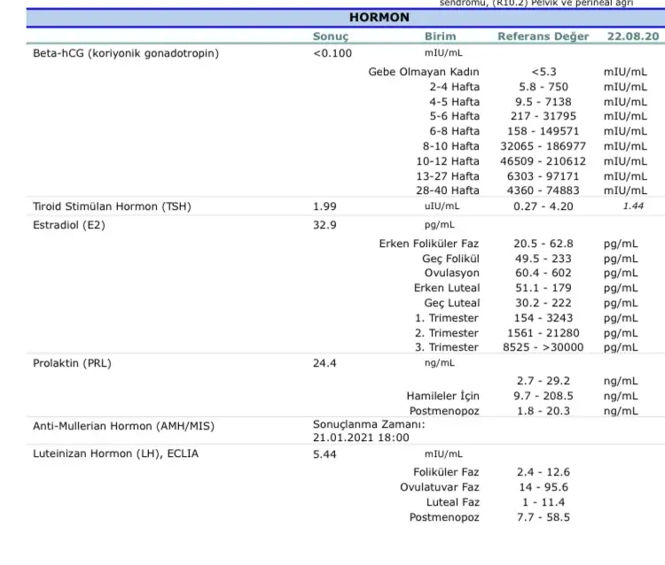665x565 pixels.
Task: Click the 28-40 Hafta row label
Action: tap(448, 190)
